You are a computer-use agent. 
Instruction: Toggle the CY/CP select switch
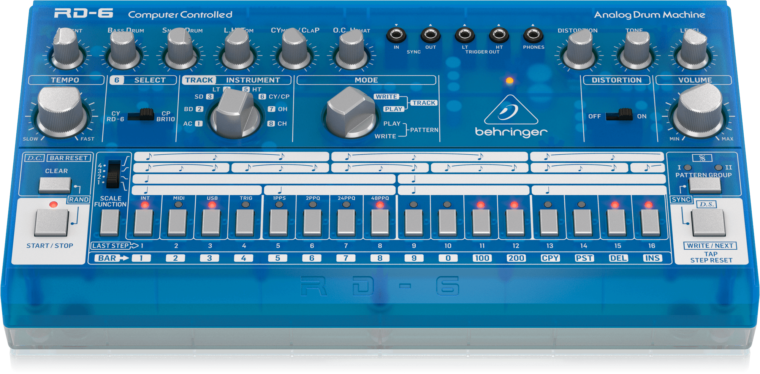pos(141,115)
